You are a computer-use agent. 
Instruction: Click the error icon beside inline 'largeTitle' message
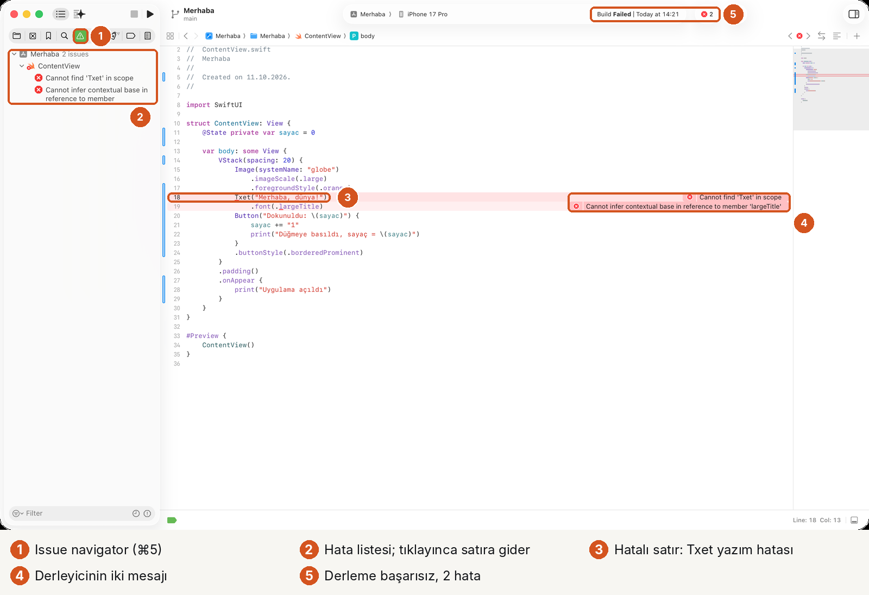point(576,206)
